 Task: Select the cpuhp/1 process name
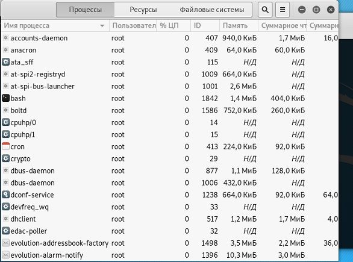point(23,134)
